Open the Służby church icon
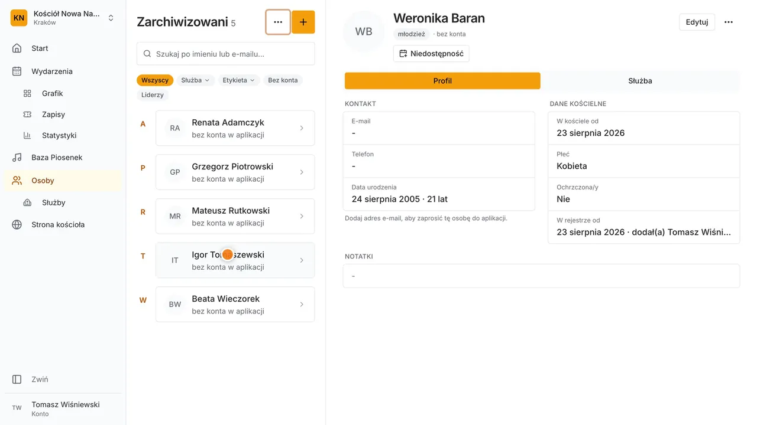 [27, 202]
